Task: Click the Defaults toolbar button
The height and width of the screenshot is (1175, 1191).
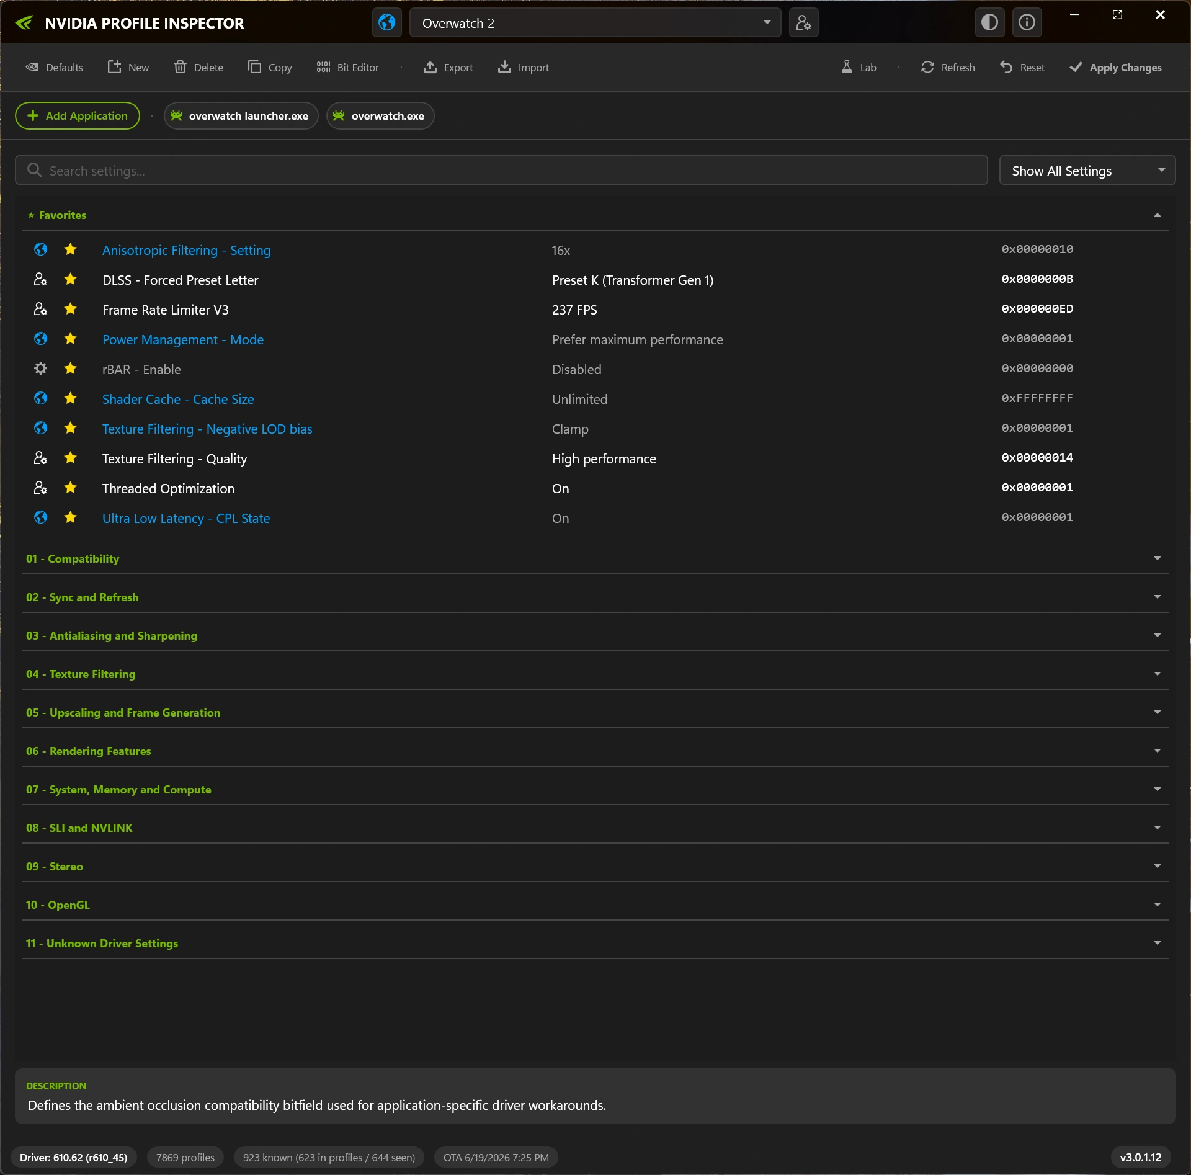Action: coord(54,68)
